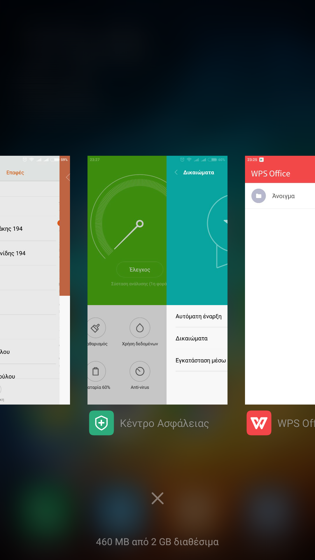
Task: Open the WPS Office app preview thumbnail
Action: [x=280, y=280]
